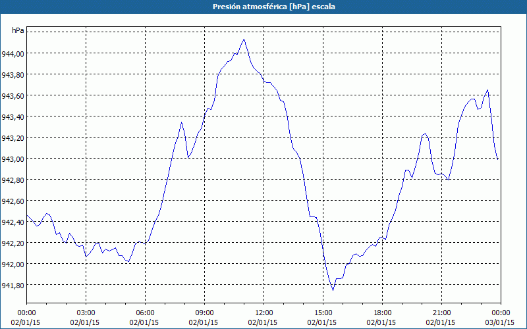The width and height of the screenshot is (527, 329).
Task: Click the 00:00 03/01/15 time label
Action: [x=500, y=318]
